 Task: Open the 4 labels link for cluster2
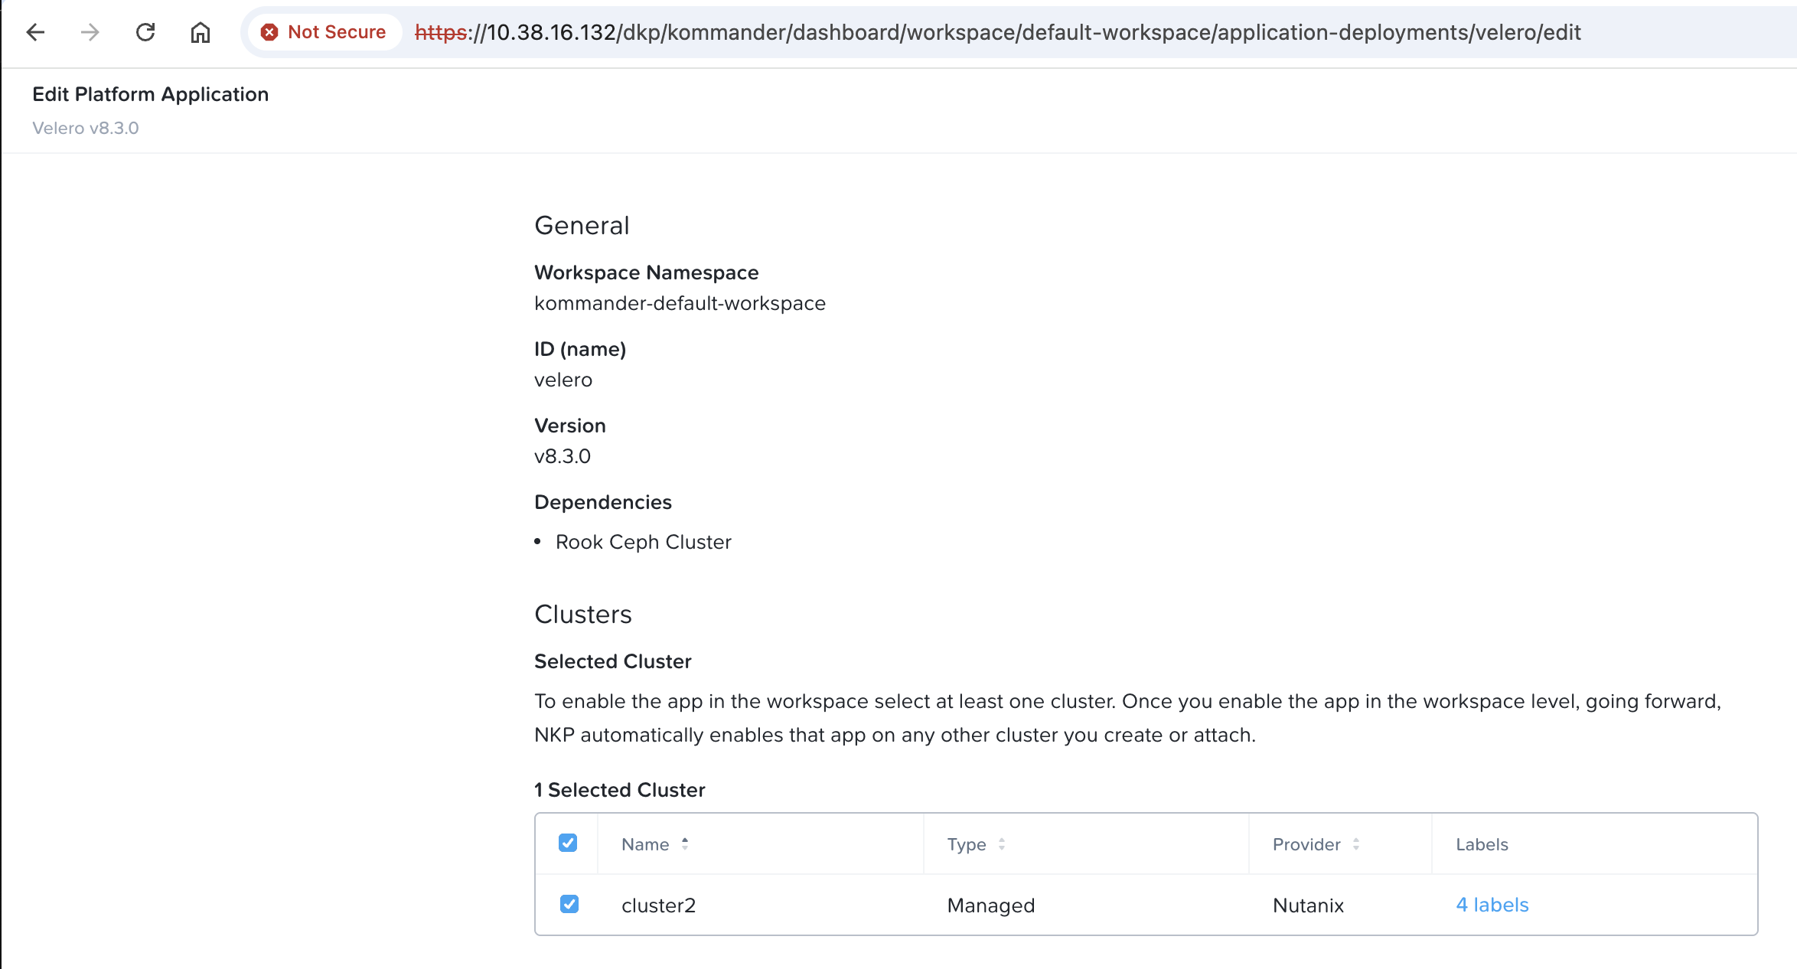[x=1492, y=905]
